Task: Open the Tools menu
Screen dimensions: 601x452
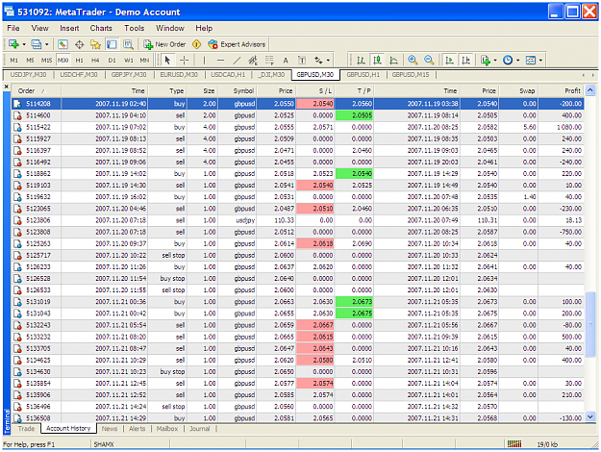Action: 135,28
